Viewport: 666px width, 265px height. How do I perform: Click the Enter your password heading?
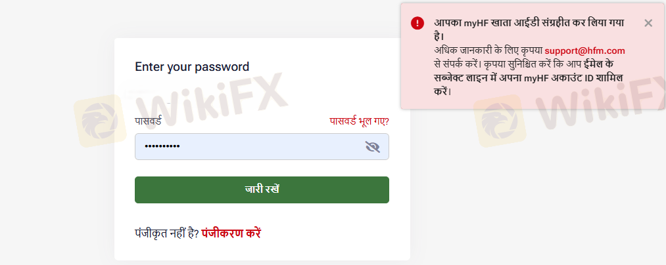point(192,67)
